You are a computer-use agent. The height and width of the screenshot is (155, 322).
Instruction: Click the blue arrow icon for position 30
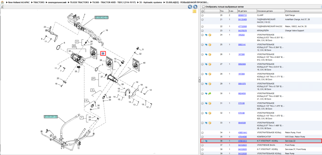click(206, 94)
